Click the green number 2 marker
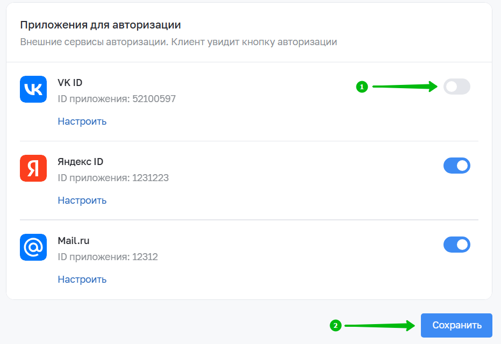 click(335, 326)
